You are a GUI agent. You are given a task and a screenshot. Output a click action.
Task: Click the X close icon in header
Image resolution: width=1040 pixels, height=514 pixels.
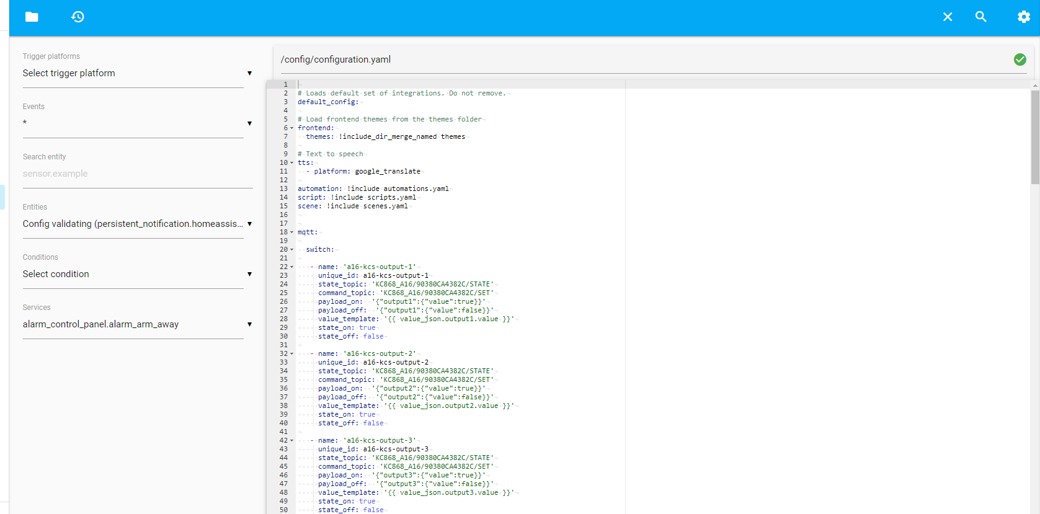pyautogui.click(x=947, y=17)
